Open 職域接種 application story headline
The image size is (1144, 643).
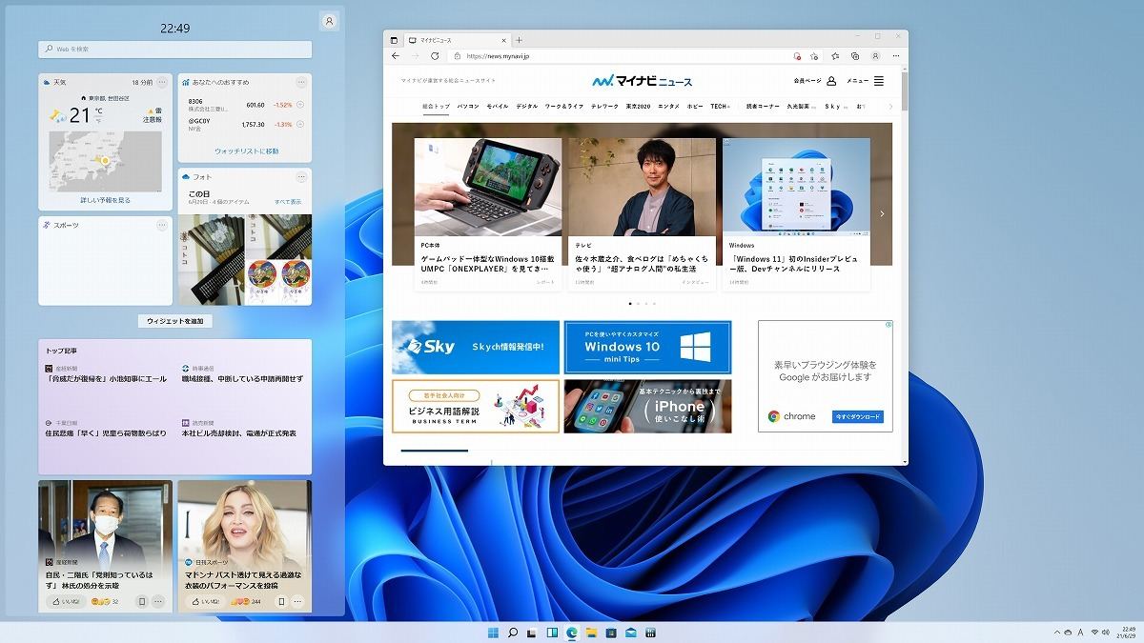[x=243, y=378]
